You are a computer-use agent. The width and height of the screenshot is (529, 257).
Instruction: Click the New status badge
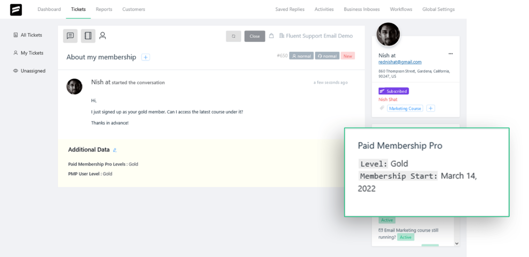pos(348,56)
